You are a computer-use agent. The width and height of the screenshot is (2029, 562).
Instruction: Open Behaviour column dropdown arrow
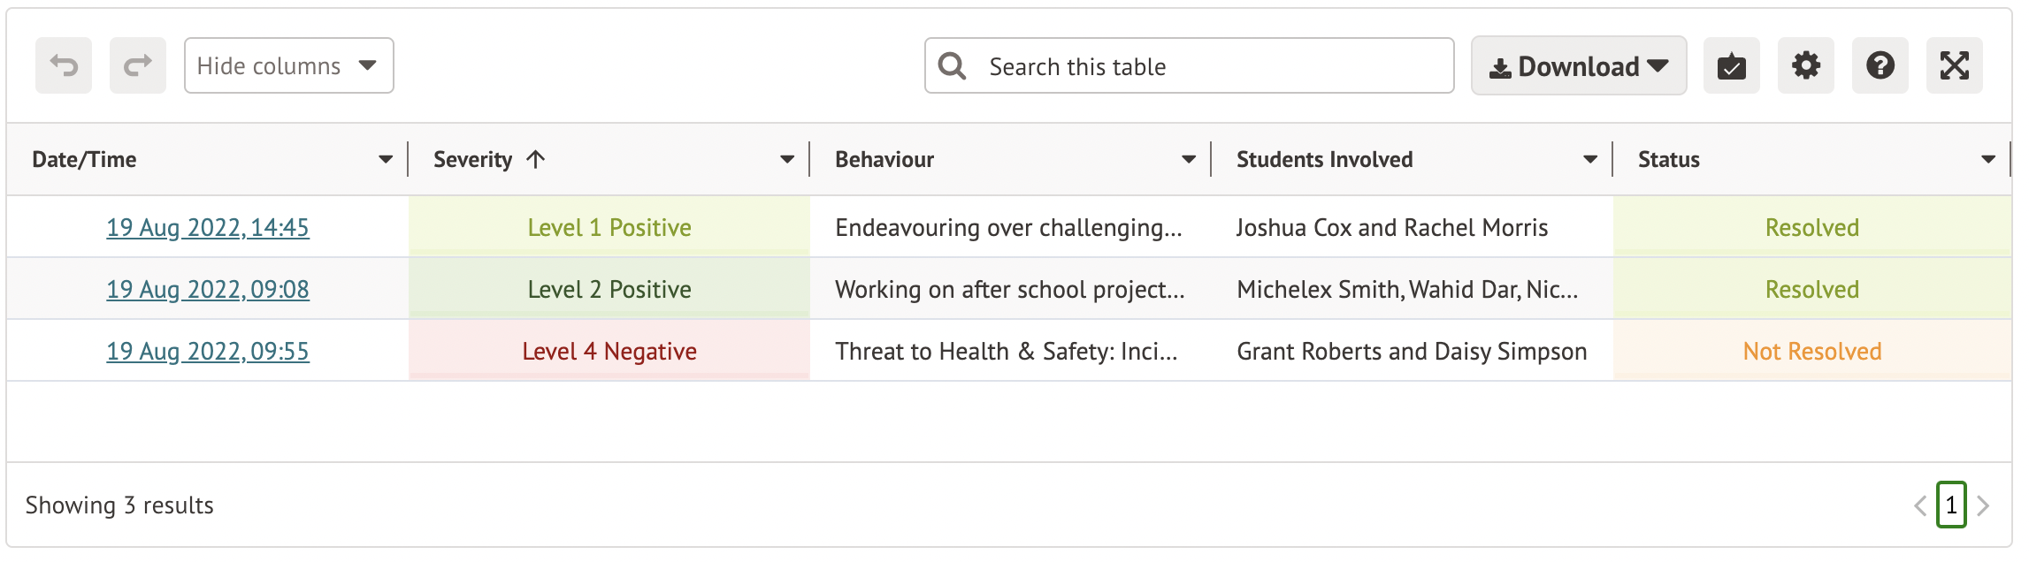(1189, 160)
